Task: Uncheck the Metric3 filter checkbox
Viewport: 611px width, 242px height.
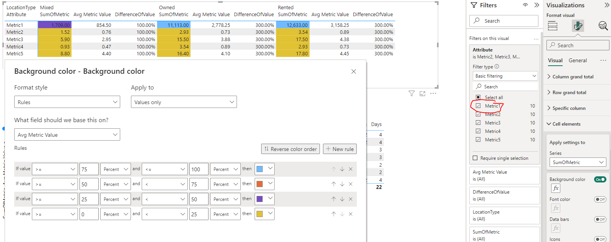Action: pyautogui.click(x=478, y=123)
